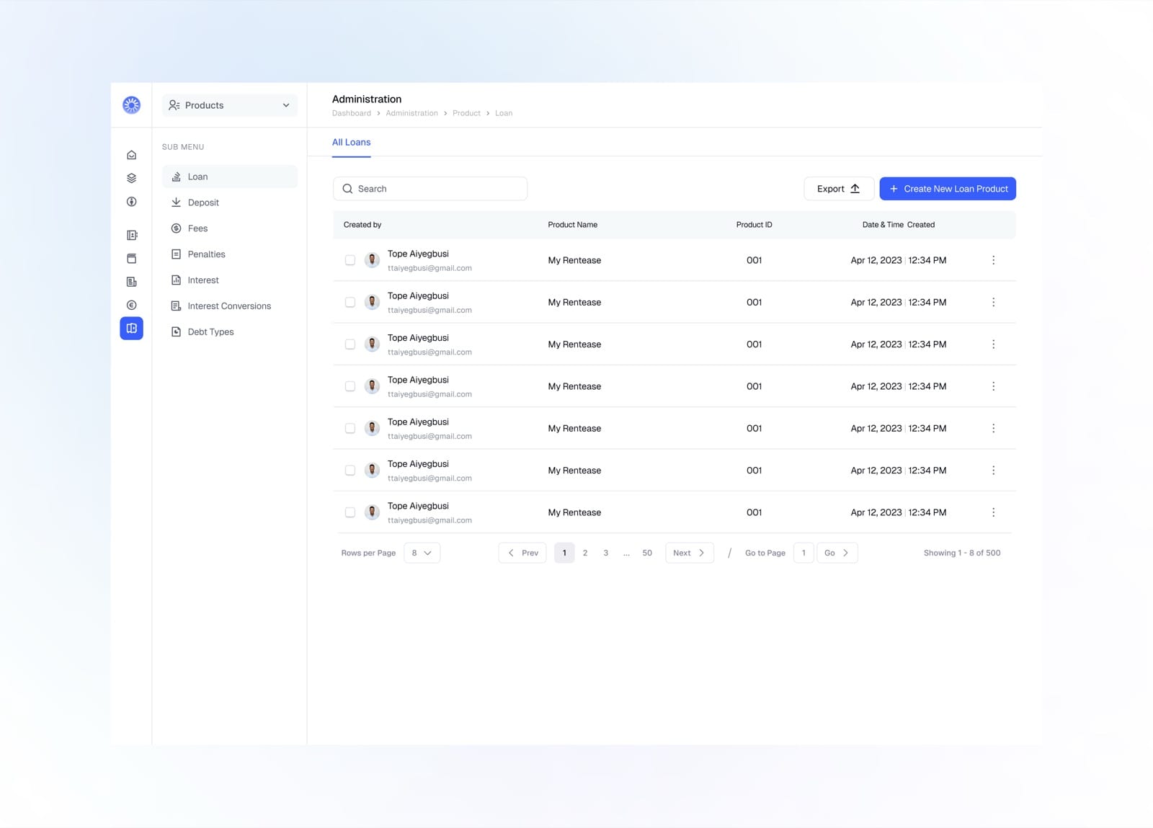Viewport: 1153px width, 828px height.
Task: Open the Loan submenu item
Action: coord(230,177)
